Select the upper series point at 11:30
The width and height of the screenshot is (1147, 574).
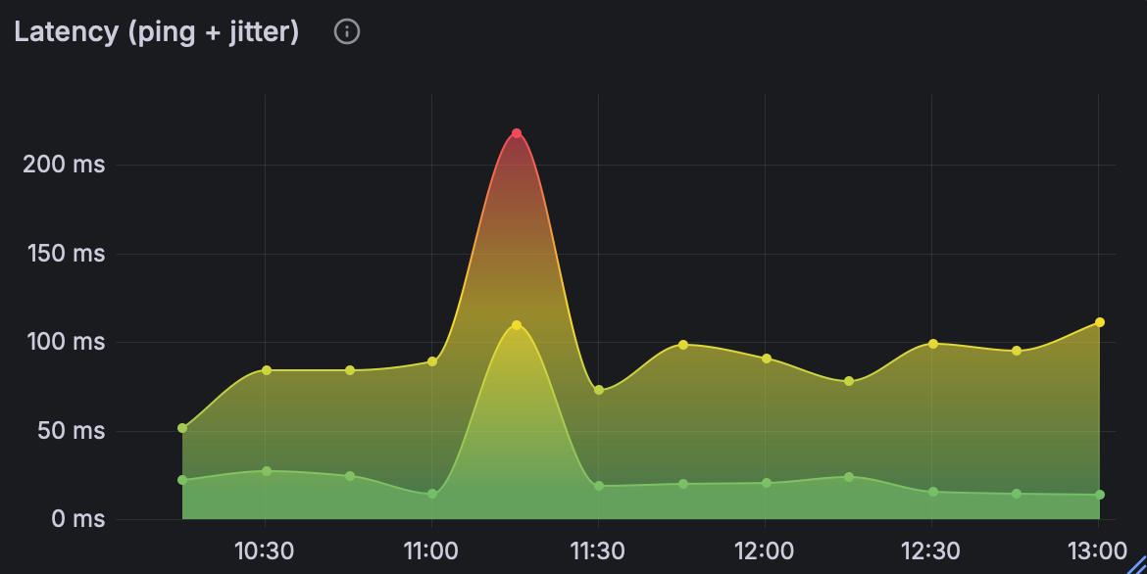[x=599, y=390]
